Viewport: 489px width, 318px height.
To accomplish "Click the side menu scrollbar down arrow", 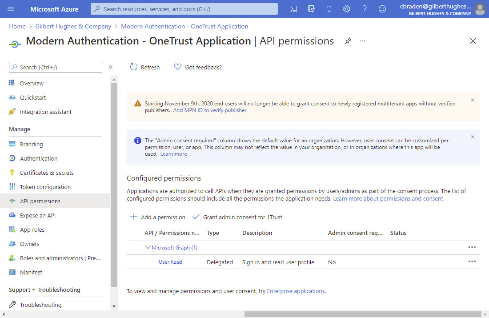I will click(114, 306).
